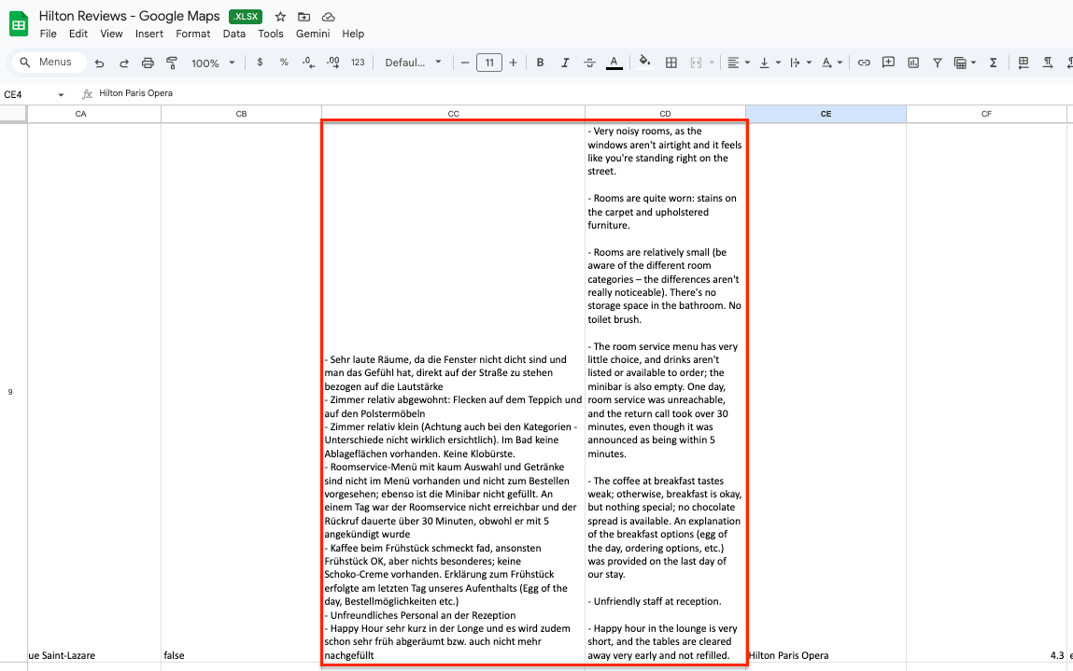Insert a chart from the toolbar
Screen dimensions: 1073x671
(x=912, y=63)
